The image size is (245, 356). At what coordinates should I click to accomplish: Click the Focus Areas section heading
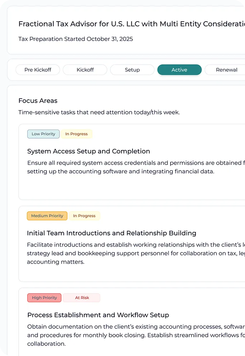coord(38,100)
